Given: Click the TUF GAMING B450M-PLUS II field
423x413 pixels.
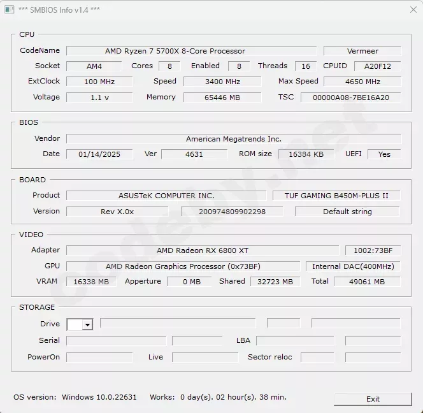Looking at the screenshot, I should tap(336, 196).
